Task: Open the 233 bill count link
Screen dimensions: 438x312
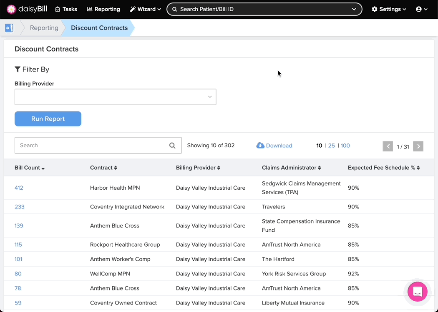Action: [20, 207]
